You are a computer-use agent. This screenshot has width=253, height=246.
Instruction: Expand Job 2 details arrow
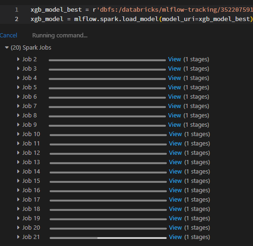[18, 59]
